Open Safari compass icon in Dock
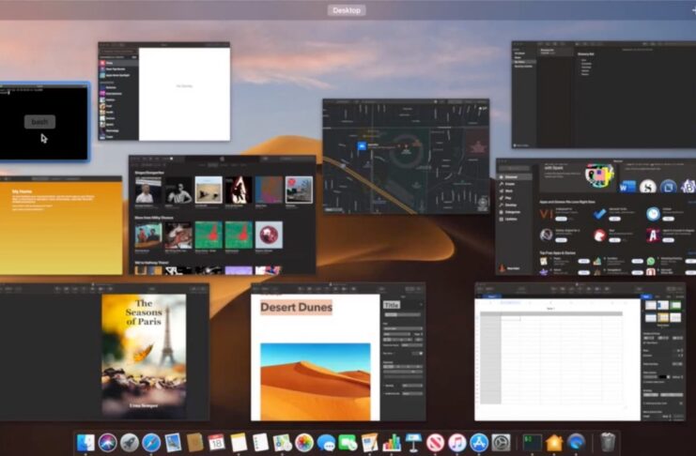Image resolution: width=696 pixels, height=456 pixels. click(x=151, y=442)
